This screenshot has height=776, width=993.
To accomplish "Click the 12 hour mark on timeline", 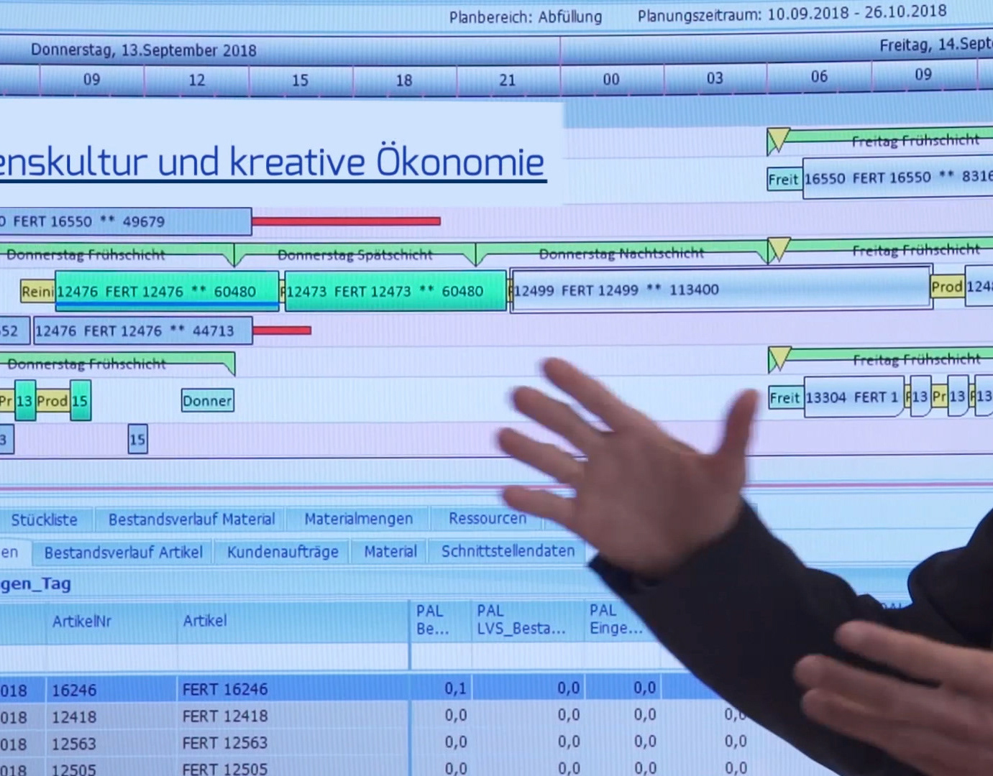I will pos(196,80).
